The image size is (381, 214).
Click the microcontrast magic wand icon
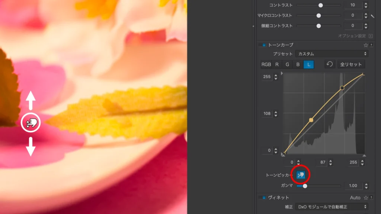(x=373, y=16)
